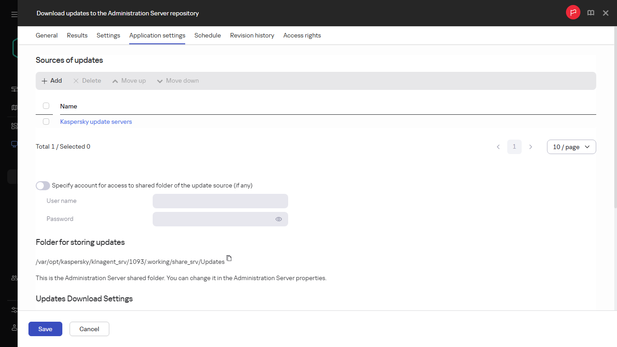Screen dimensions: 617x347
Task: Click the next page arrow
Action: click(531, 146)
